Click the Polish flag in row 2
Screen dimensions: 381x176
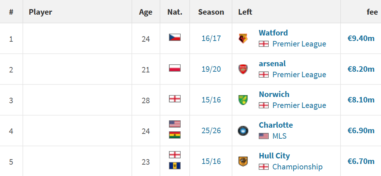coord(175,68)
